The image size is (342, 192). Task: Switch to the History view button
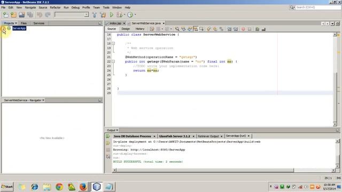click(140, 29)
